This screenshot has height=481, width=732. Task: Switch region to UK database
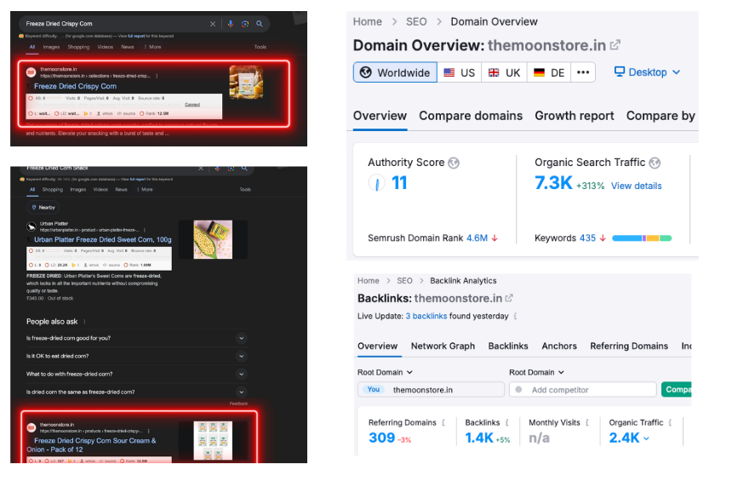click(x=504, y=72)
